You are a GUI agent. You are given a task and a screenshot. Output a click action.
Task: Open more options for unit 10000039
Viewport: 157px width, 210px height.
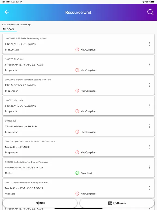pyautogui.click(x=150, y=44)
